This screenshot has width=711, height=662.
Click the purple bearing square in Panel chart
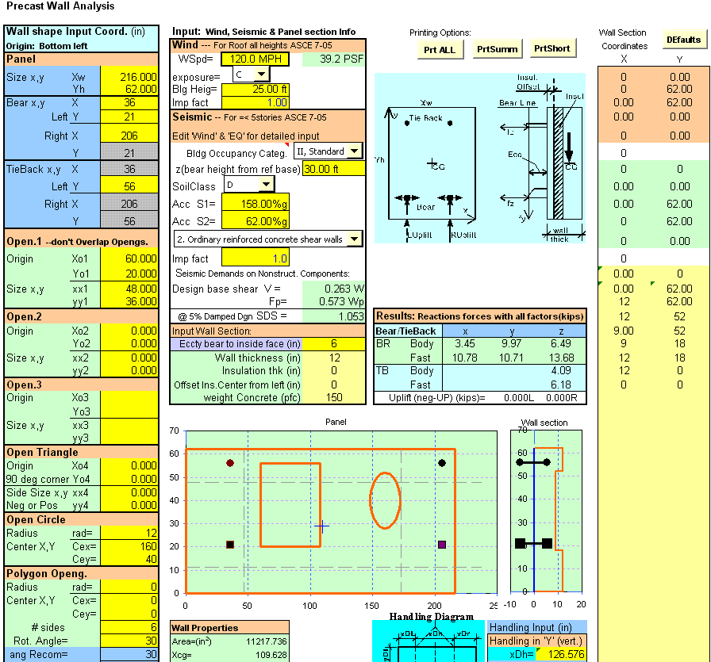pyautogui.click(x=442, y=545)
